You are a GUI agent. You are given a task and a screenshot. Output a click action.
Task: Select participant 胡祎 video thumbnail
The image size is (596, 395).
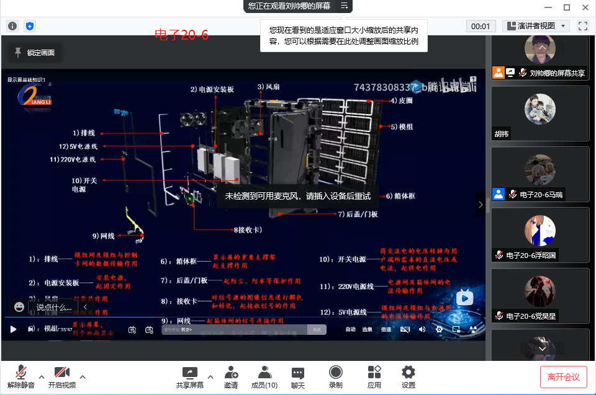pos(540,113)
